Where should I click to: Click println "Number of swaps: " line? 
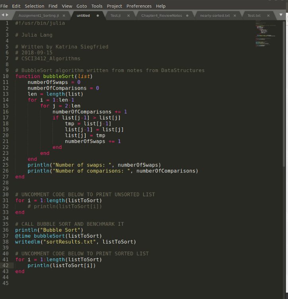pos(94,165)
